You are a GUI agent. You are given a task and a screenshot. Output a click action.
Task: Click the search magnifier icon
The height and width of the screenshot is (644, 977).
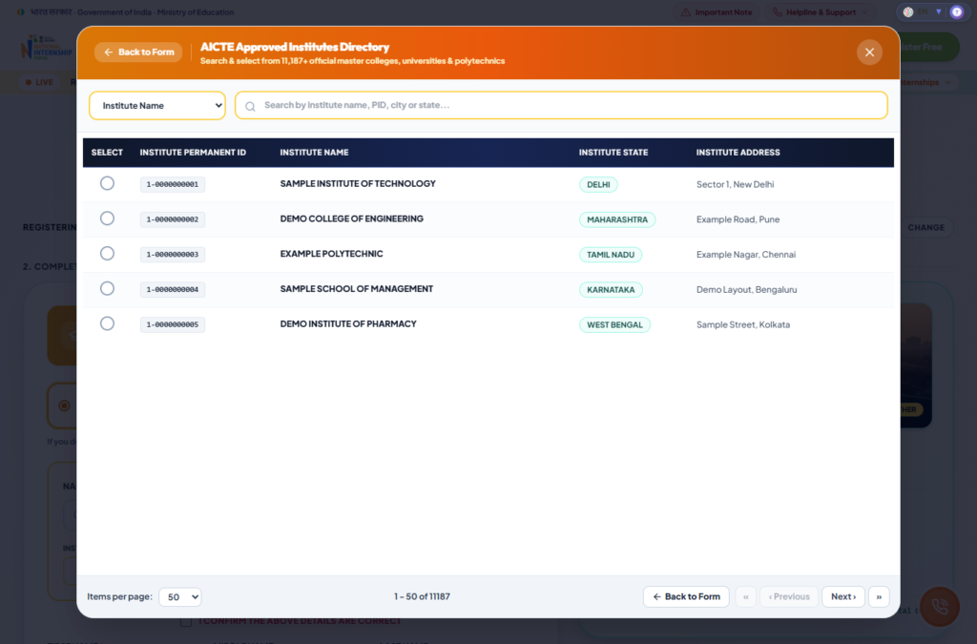251,107
